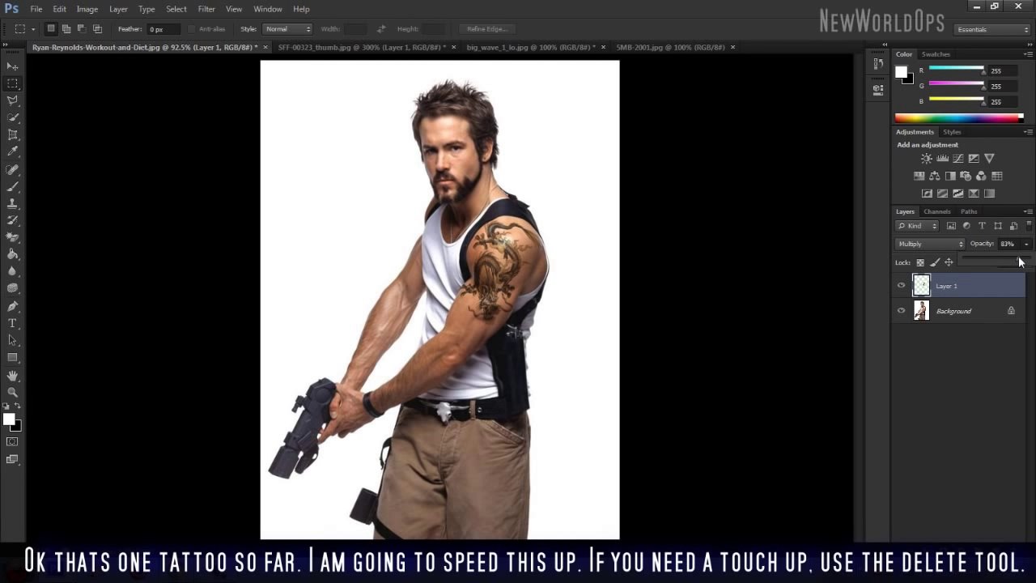Click the Feather value field
Image resolution: width=1036 pixels, height=583 pixels.
[164, 29]
